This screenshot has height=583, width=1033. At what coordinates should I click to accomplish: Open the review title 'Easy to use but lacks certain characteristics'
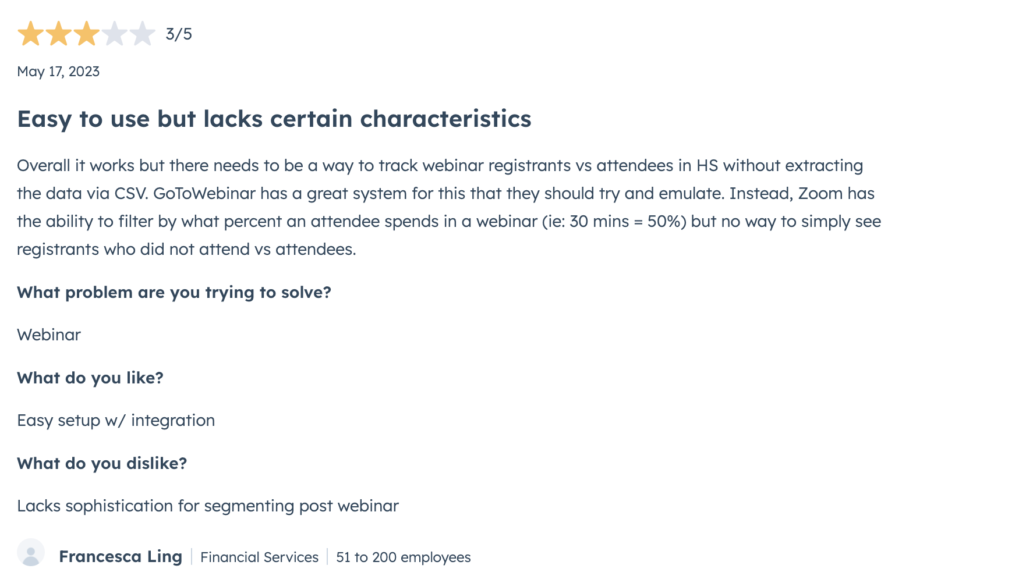pyautogui.click(x=274, y=119)
